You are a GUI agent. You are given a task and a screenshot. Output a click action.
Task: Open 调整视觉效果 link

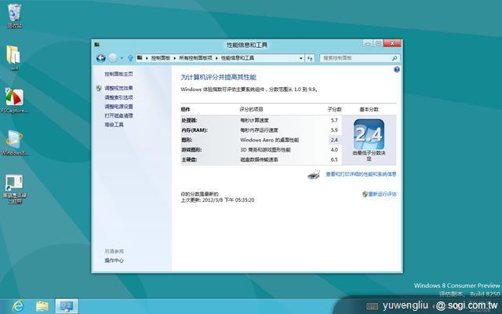(118, 88)
